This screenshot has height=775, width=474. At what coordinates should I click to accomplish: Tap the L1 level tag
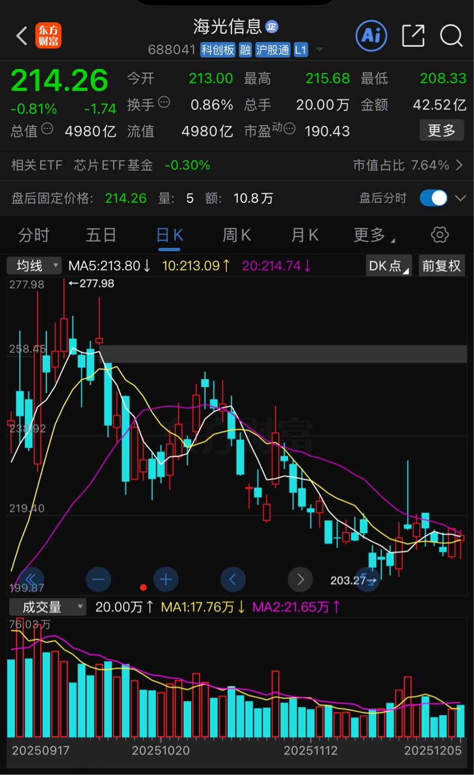(x=301, y=50)
